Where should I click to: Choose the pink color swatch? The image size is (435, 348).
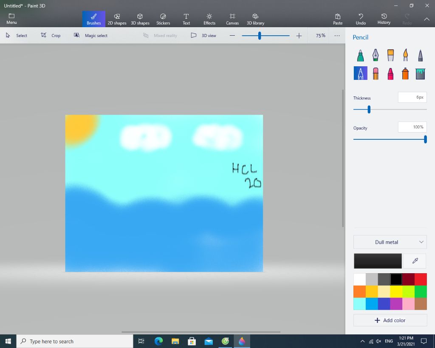click(408, 304)
